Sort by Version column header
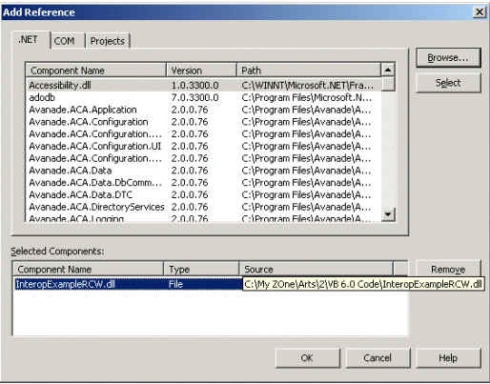490x384 pixels. point(201,71)
